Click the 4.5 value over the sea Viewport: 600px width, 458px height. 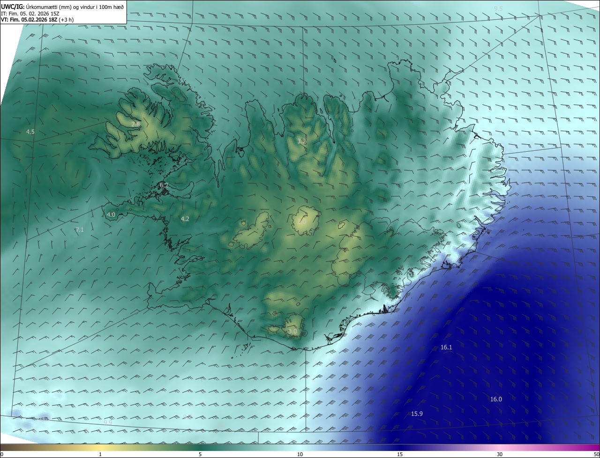[30, 132]
